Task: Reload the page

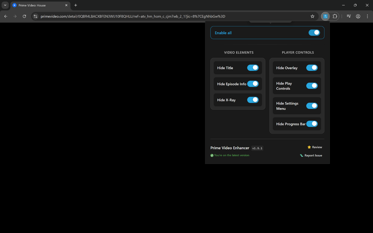Action: point(24,16)
